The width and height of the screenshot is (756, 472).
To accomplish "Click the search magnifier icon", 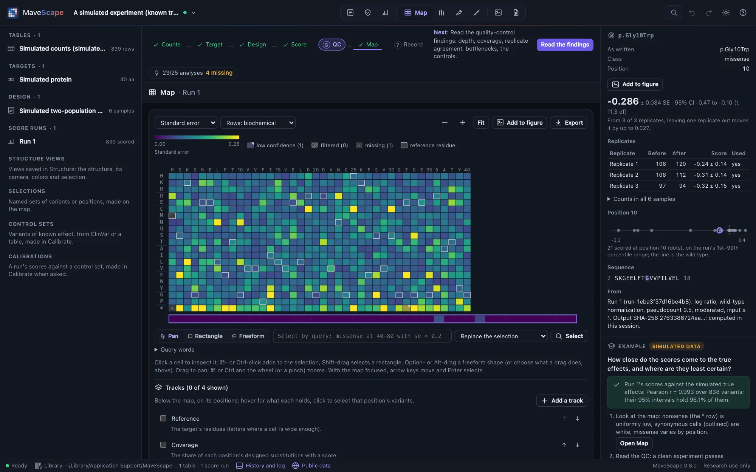I will point(674,12).
